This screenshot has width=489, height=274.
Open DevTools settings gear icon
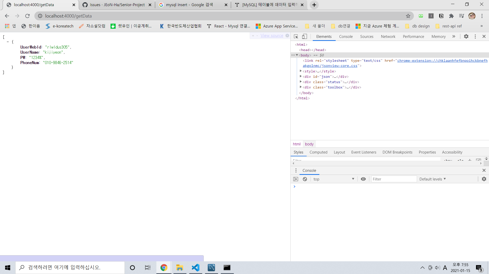pyautogui.click(x=466, y=37)
